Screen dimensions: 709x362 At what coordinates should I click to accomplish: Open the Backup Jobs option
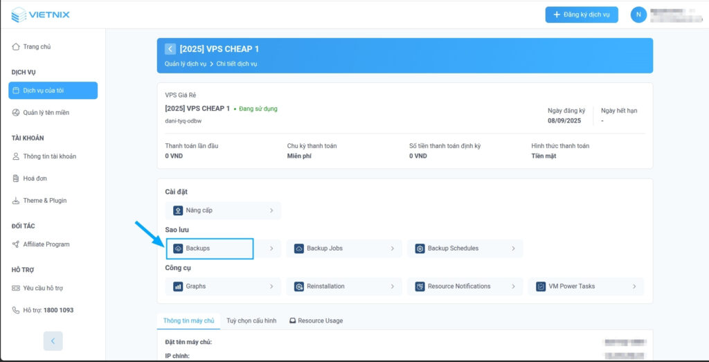click(344, 248)
